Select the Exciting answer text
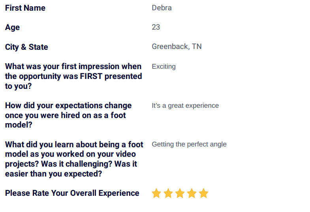This screenshot has height=212, width=310. point(164,67)
